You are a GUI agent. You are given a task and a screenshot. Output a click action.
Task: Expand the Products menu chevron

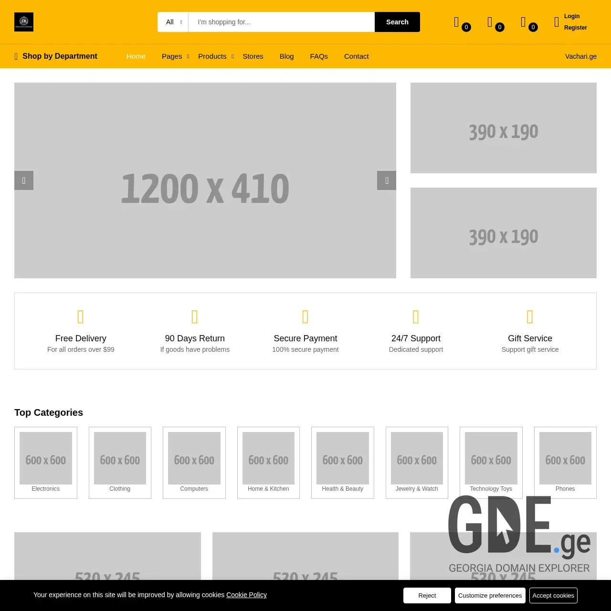[232, 56]
